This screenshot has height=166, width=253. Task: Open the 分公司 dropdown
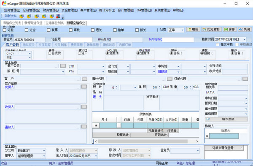click(44, 151)
